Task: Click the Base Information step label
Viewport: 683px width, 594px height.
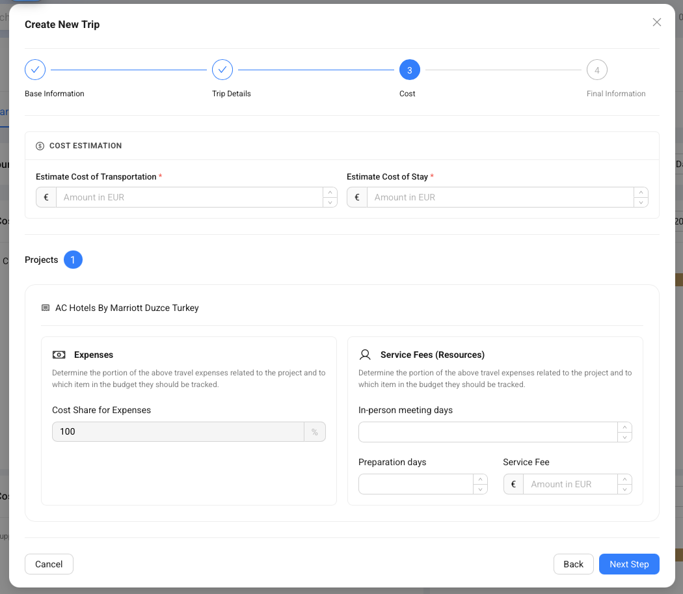Action: pos(55,94)
